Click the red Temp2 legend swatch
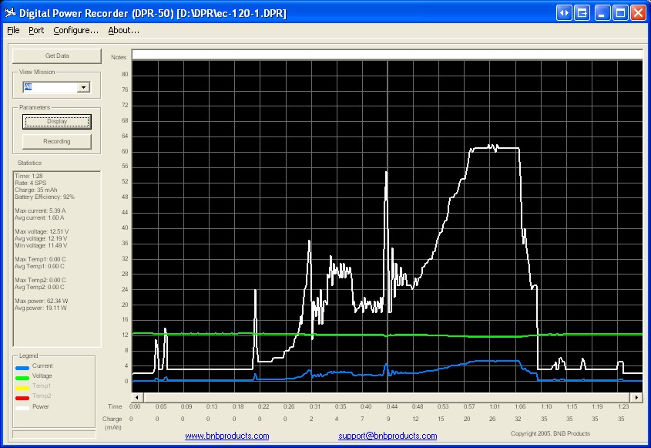Screen dimensions: 651x448 [22, 398]
